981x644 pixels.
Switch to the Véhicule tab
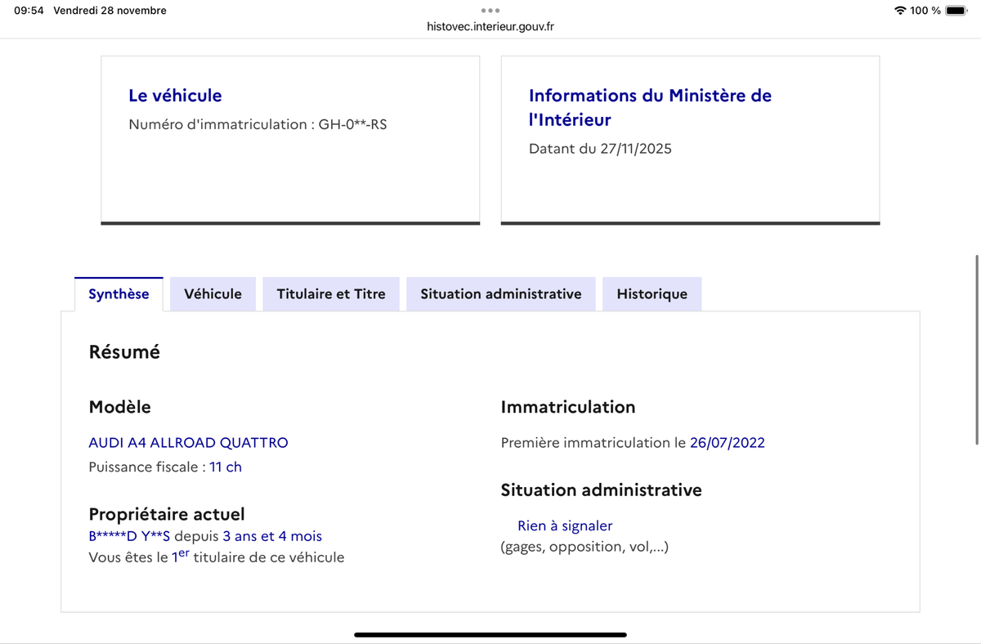pos(213,294)
